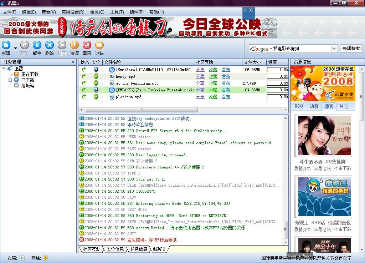This screenshot has width=365, height=263.
Task: Click 分享 link in the CLANNAD row
Action: point(200,70)
